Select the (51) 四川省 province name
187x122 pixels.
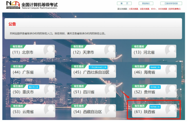(x=84, y=92)
